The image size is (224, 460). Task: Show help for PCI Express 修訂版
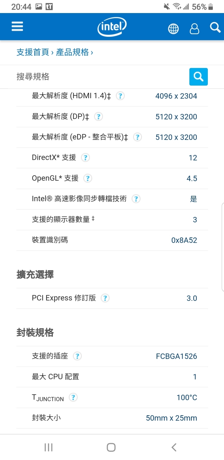pyautogui.click(x=105, y=298)
